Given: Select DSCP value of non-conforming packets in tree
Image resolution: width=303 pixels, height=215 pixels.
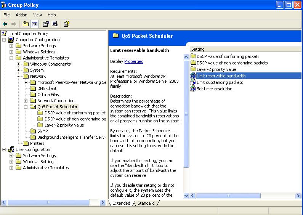Looking at the screenshot, I should coord(75,119).
